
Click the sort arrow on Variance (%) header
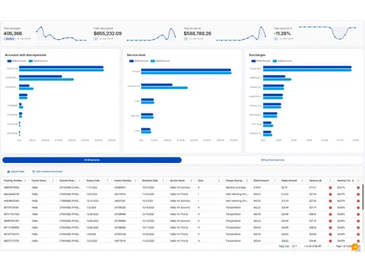click(353, 181)
